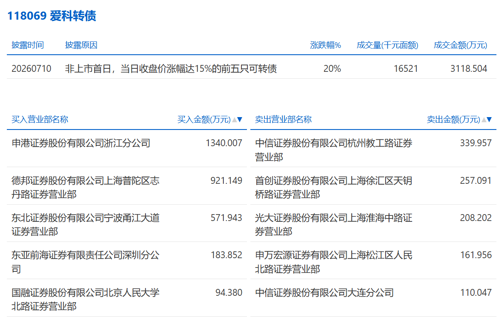Image resolution: width=502 pixels, height=318 pixels.
Task: Click the 涨跌幅% column header
Action: [x=325, y=45]
